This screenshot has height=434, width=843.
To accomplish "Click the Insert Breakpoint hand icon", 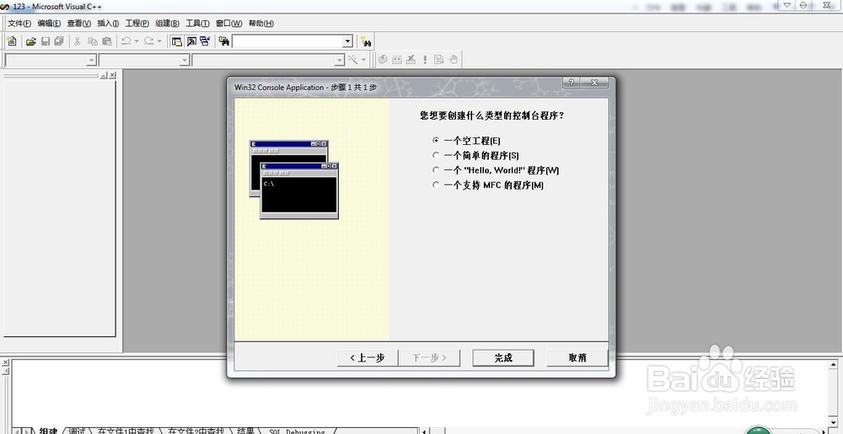I will pos(454,60).
